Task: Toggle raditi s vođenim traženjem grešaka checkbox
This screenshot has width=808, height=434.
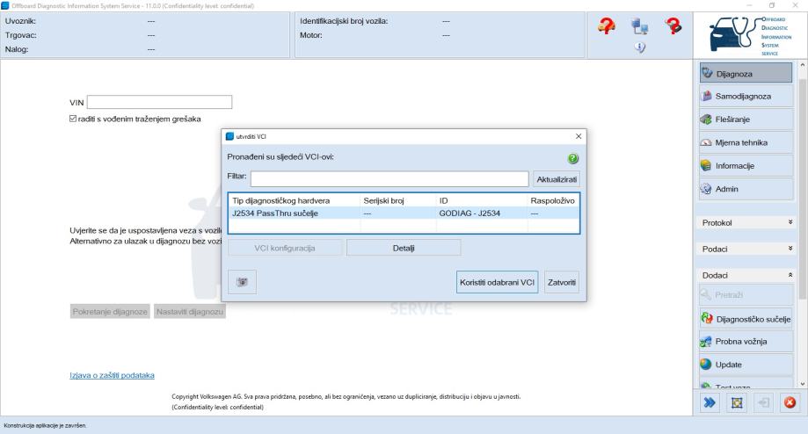Action: 73,119
